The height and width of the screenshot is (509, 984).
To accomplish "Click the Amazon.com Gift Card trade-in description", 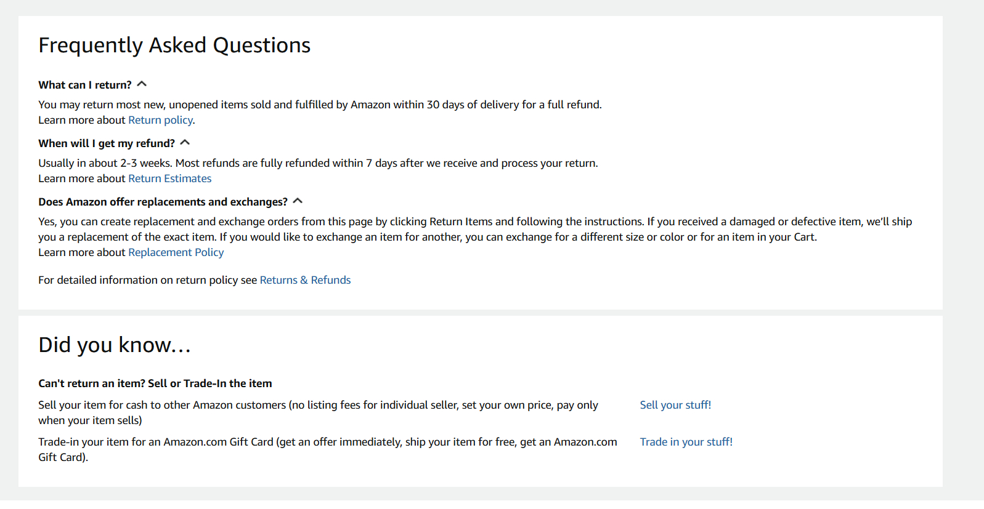I will [327, 449].
